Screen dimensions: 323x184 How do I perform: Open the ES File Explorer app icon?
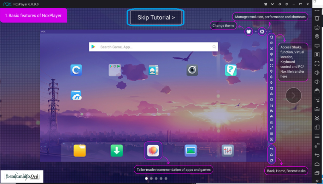pos(76,95)
